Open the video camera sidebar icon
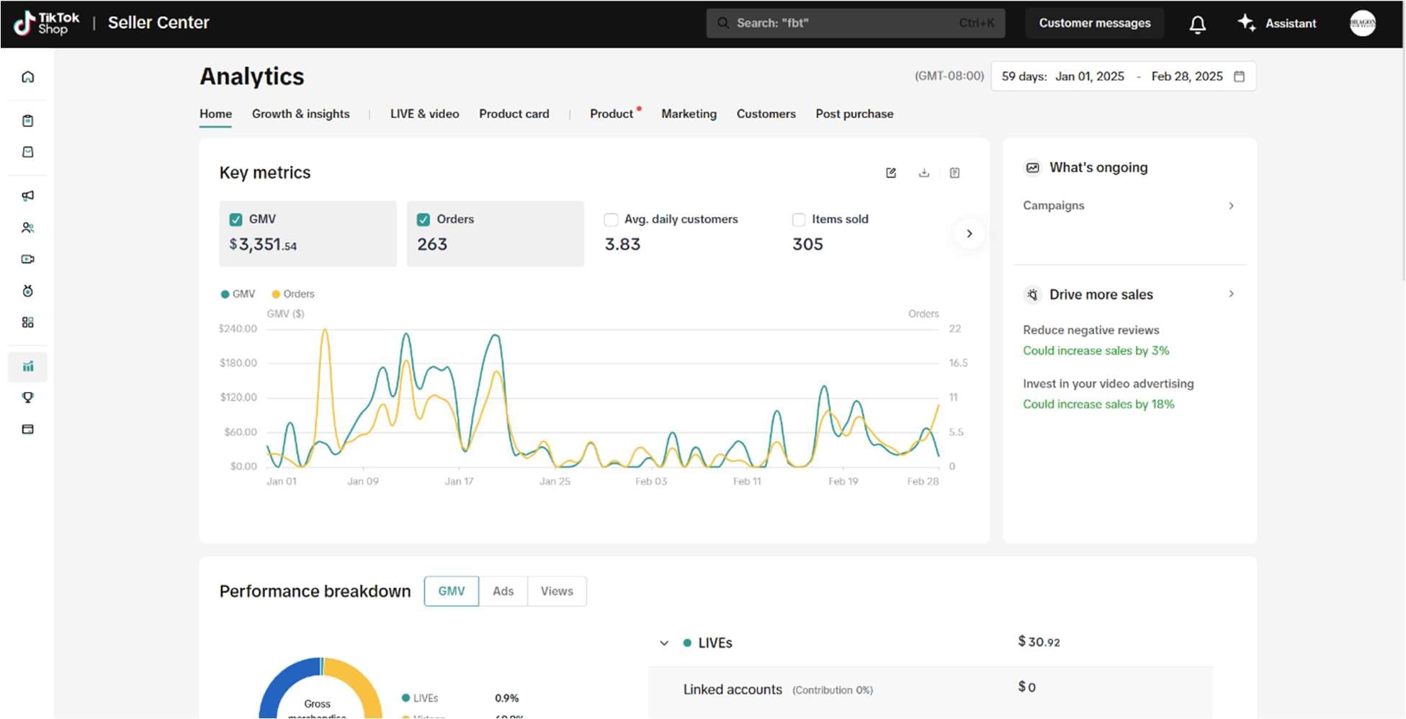The width and height of the screenshot is (1406, 719). tap(28, 259)
